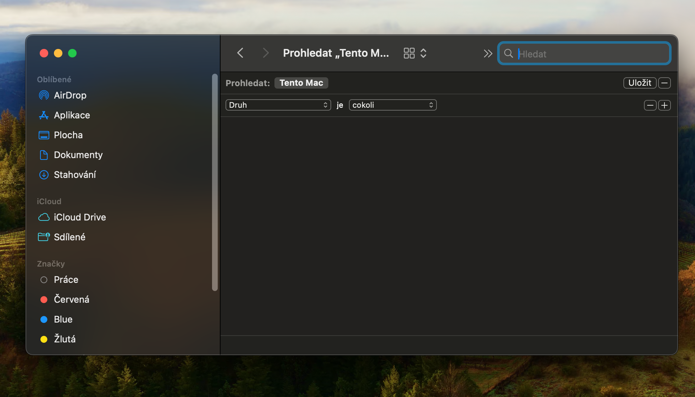Select the Práce tag item
This screenshot has width=695, height=397.
pyautogui.click(x=66, y=280)
